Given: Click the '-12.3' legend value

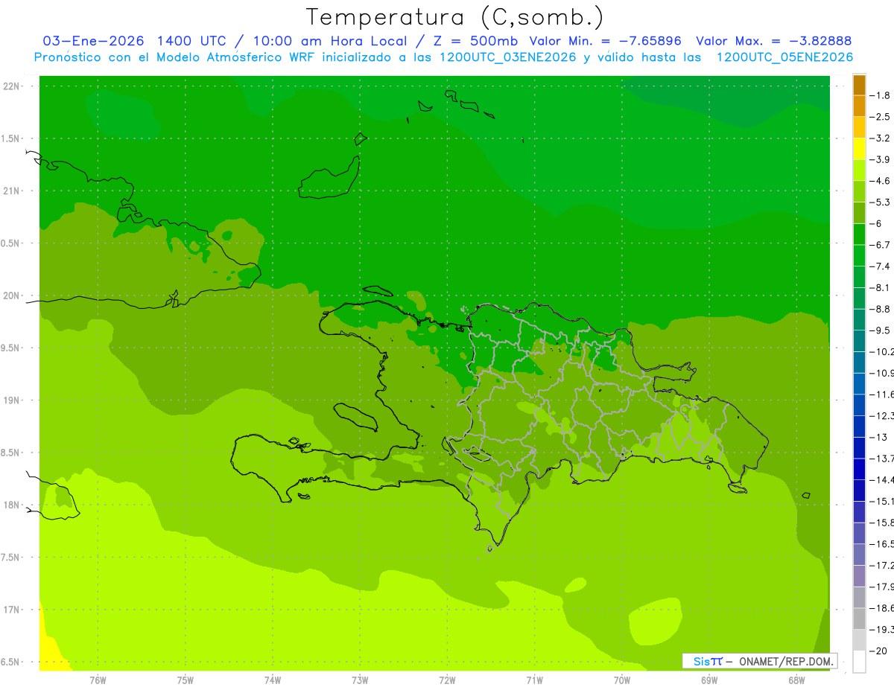Looking at the screenshot, I should (x=881, y=415).
